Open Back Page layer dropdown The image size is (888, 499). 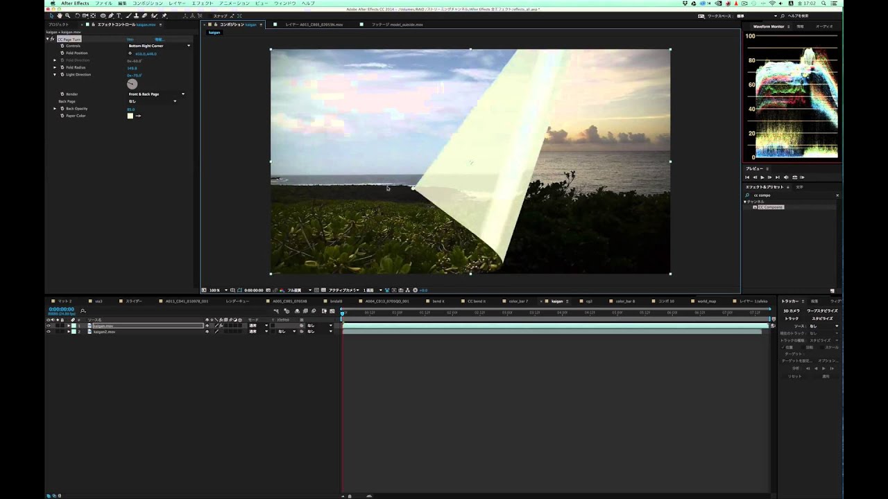152,101
